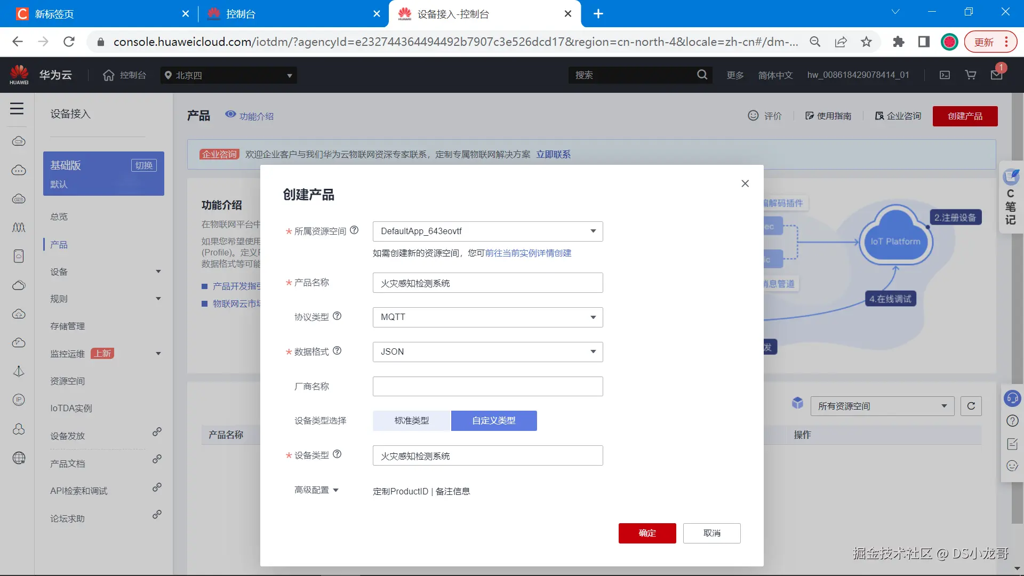Click the red 确定 button
This screenshot has width=1024, height=576.
(647, 533)
